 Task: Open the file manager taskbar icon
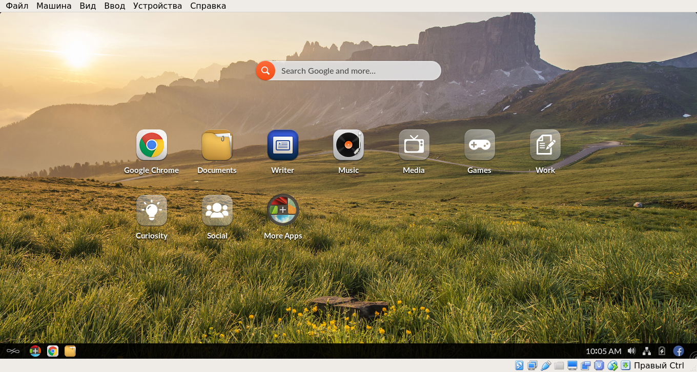(70, 351)
